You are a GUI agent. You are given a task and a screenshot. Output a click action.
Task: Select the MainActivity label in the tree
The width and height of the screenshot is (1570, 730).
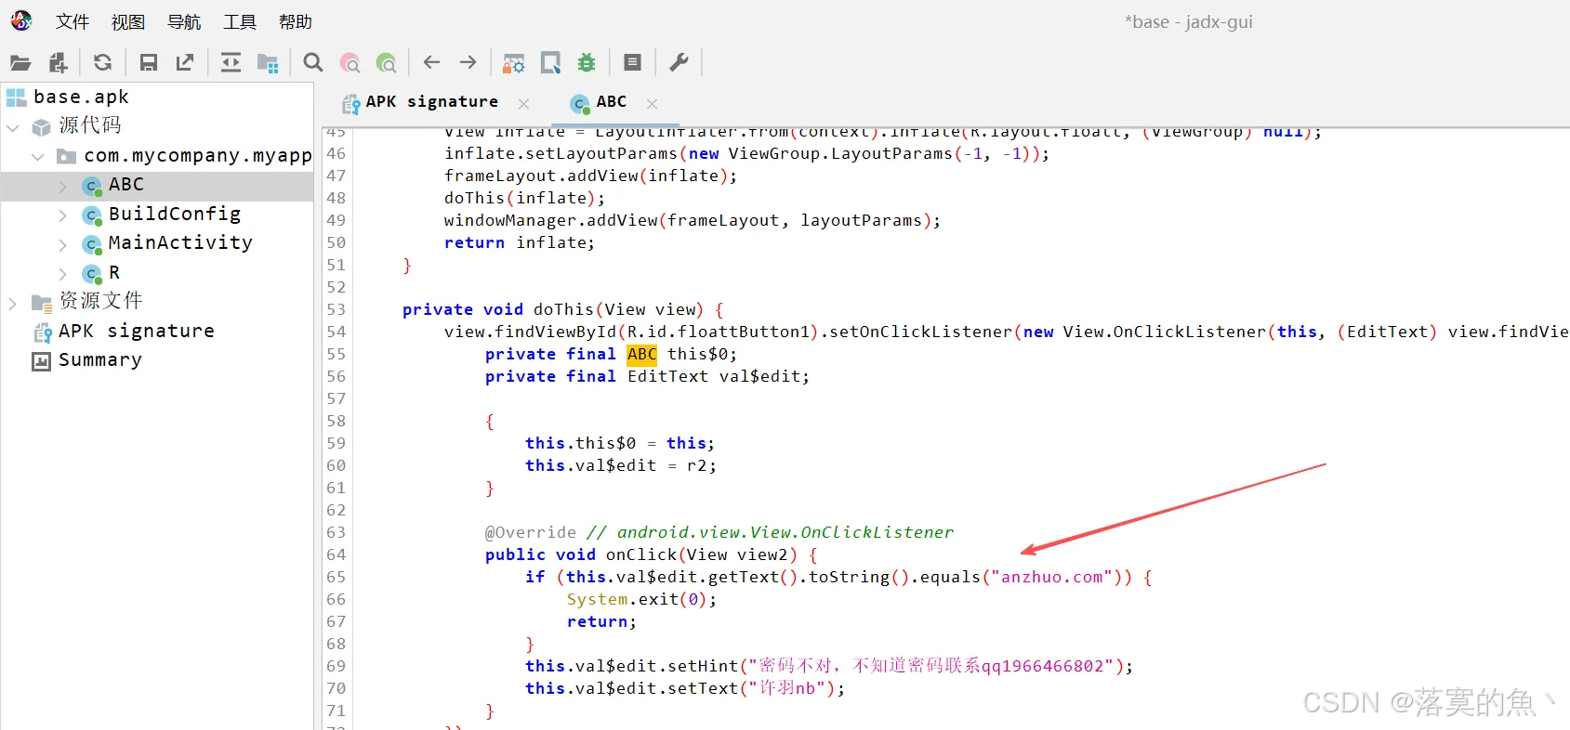tap(180, 242)
